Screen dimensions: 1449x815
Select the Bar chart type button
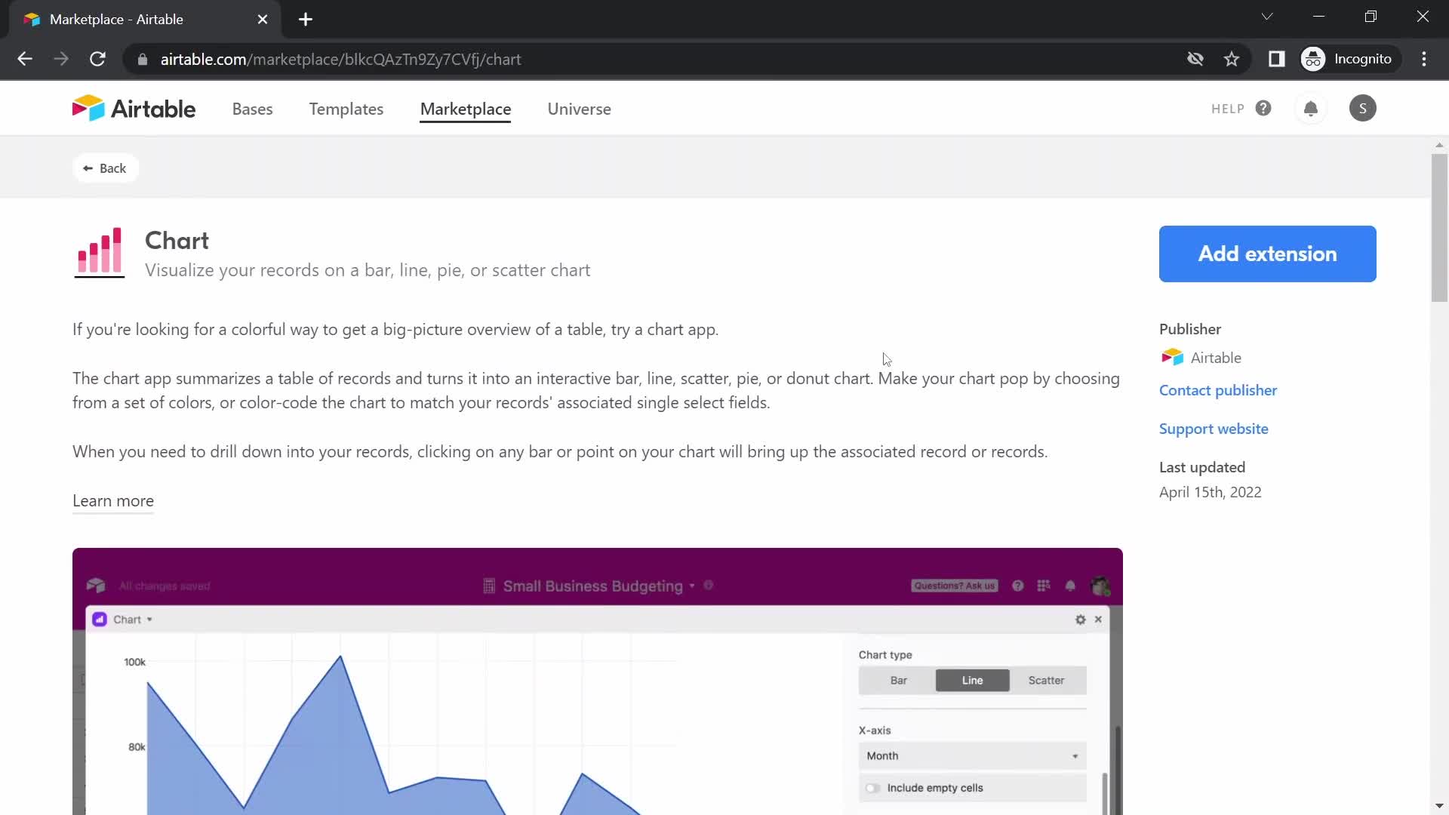tap(897, 680)
